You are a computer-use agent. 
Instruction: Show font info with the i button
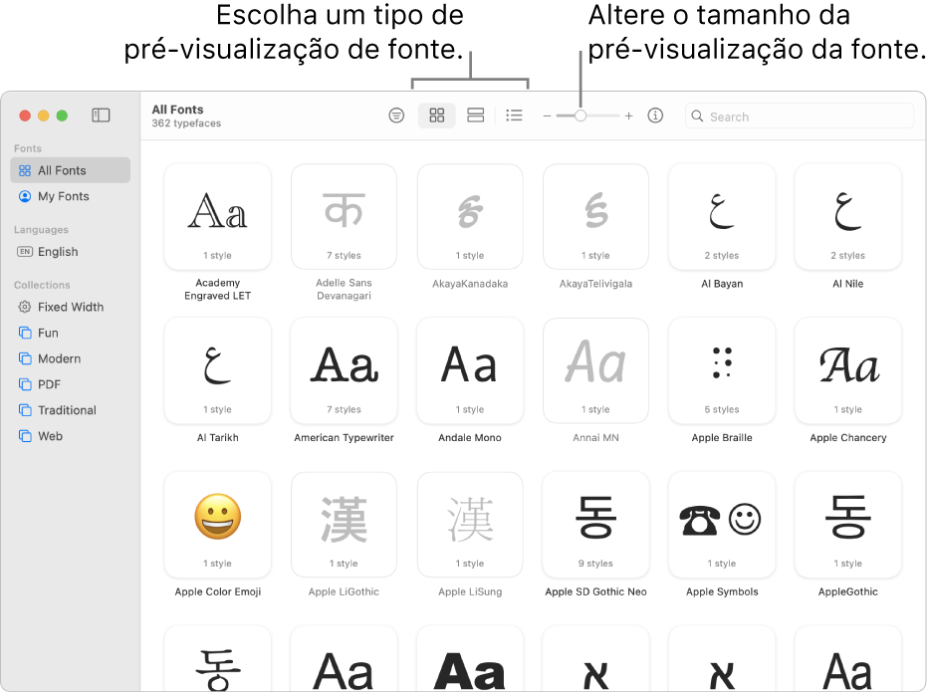655,116
